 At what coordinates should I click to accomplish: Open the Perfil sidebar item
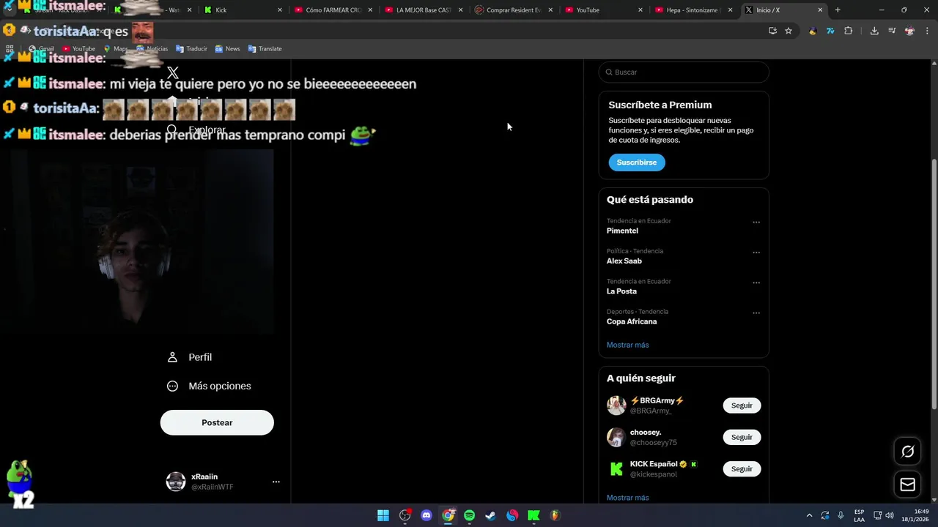(x=190, y=357)
